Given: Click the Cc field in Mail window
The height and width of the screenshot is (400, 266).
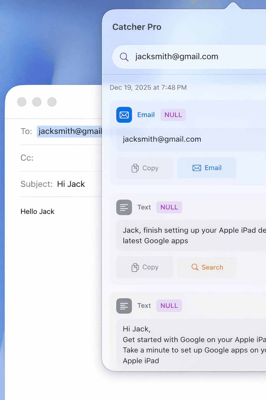Looking at the screenshot, I should point(61,158).
